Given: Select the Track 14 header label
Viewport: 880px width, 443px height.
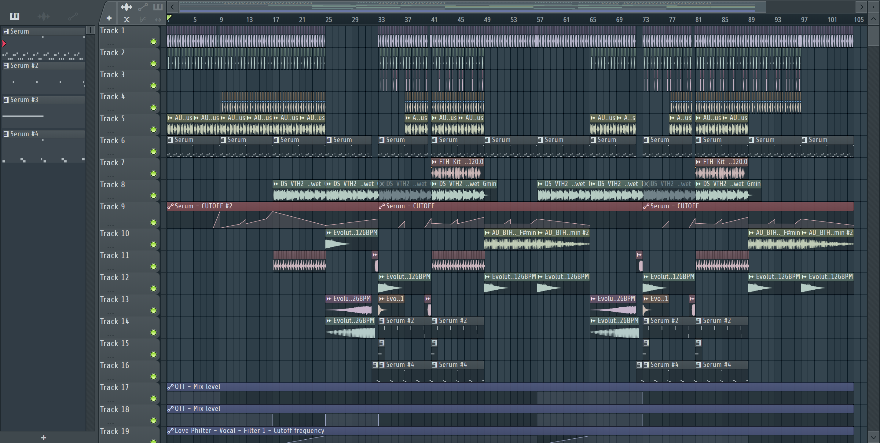Looking at the screenshot, I should [115, 321].
